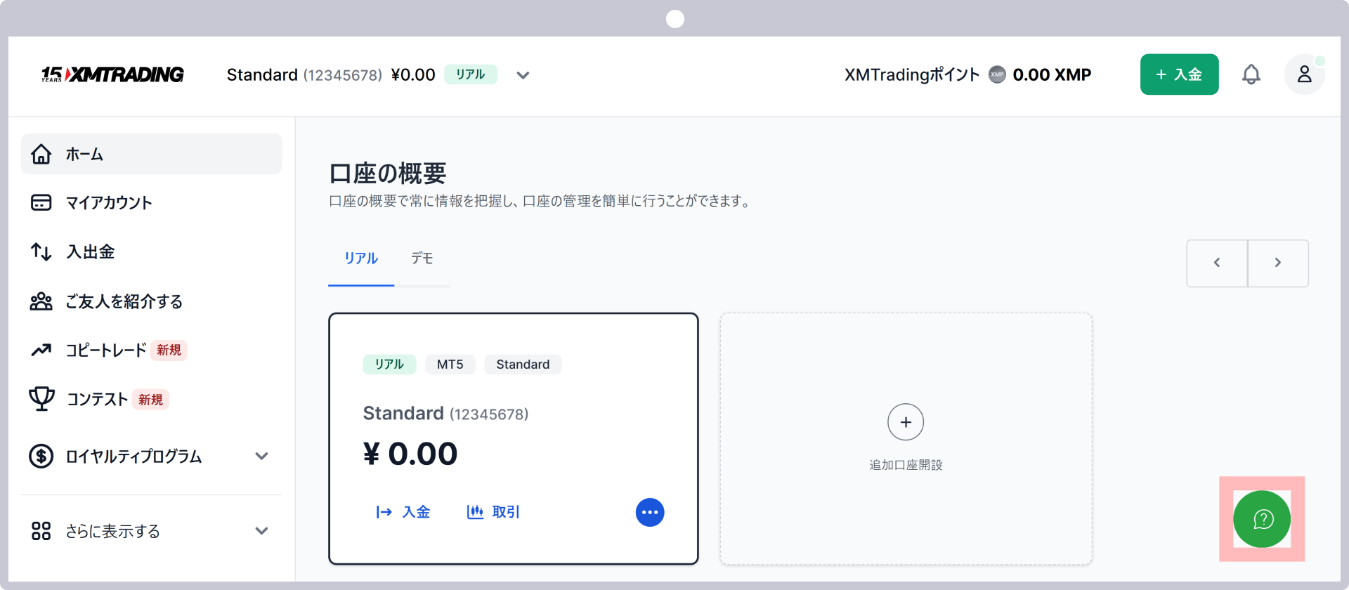Open the three-dot menu on account card

click(650, 512)
